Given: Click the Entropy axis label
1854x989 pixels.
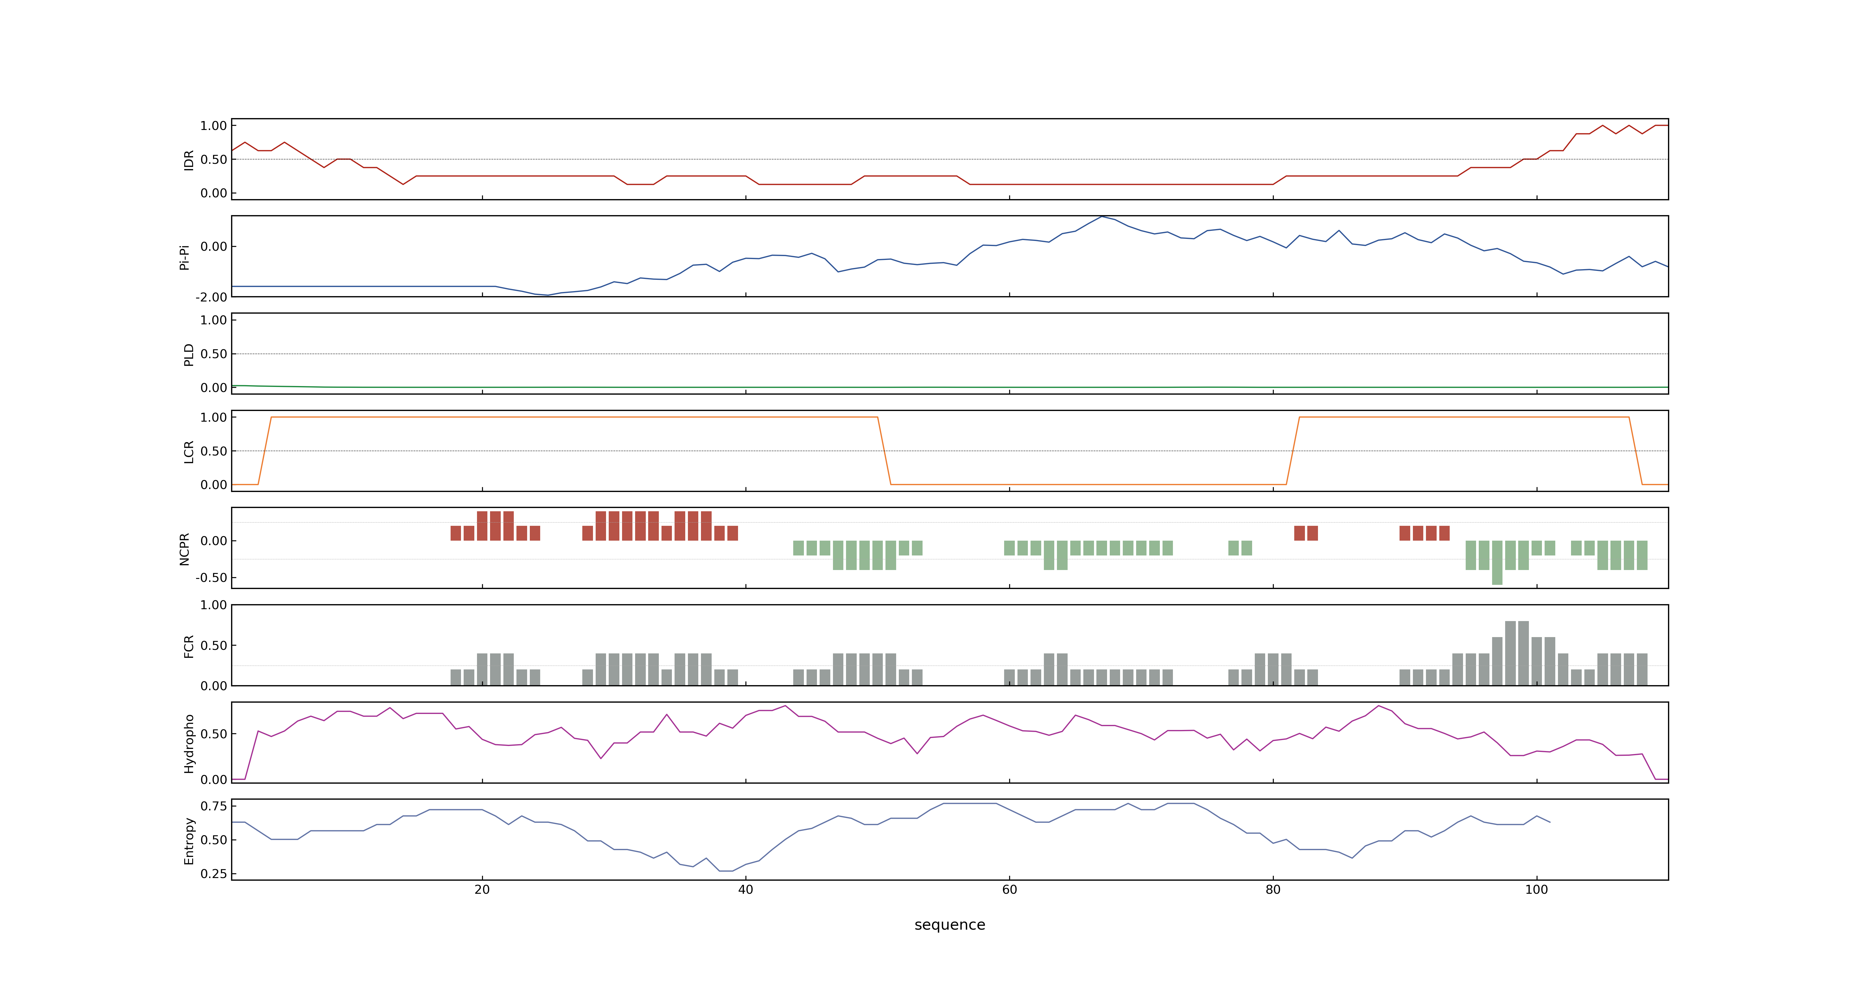Looking at the screenshot, I should (189, 841).
